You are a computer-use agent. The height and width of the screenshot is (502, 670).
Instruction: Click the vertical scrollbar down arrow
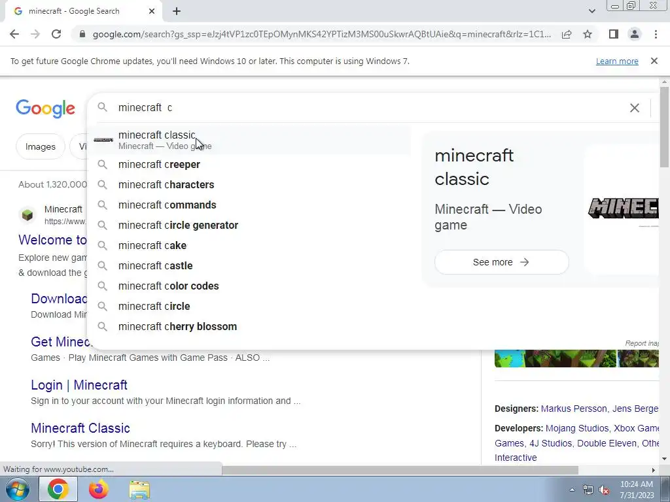click(664, 459)
